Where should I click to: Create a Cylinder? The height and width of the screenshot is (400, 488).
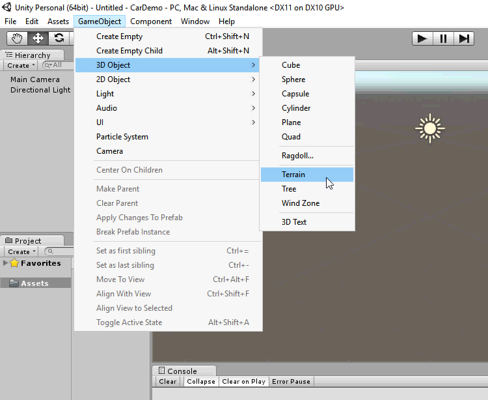(307, 108)
